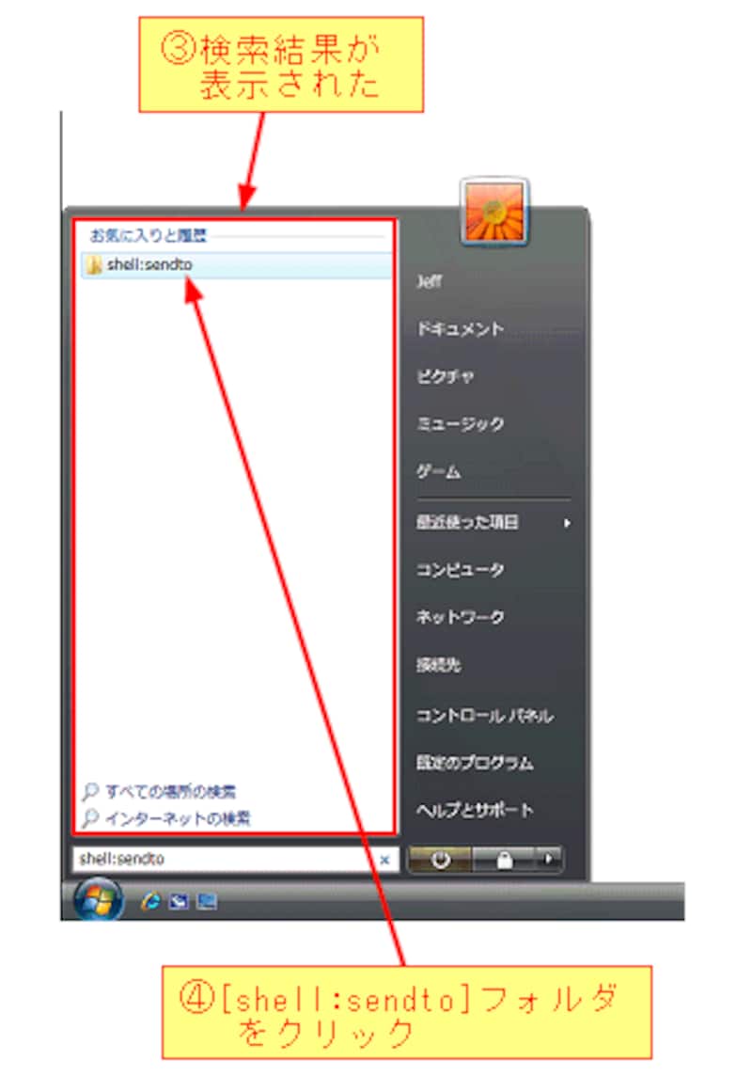Viewport: 752px width, 1076px height.
Task: Open the shell:sendto folder search result
Action: (x=237, y=265)
